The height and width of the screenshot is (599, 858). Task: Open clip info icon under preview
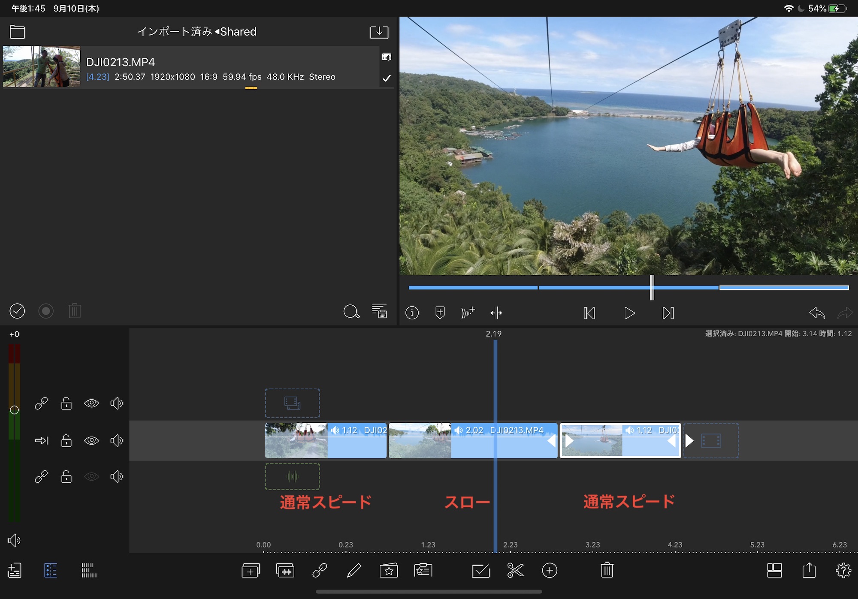412,313
